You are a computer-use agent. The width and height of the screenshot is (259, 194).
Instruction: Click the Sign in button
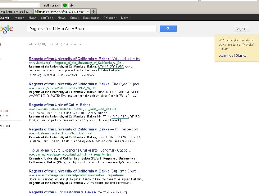coord(242,29)
